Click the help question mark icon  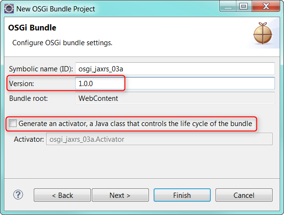tap(18, 195)
